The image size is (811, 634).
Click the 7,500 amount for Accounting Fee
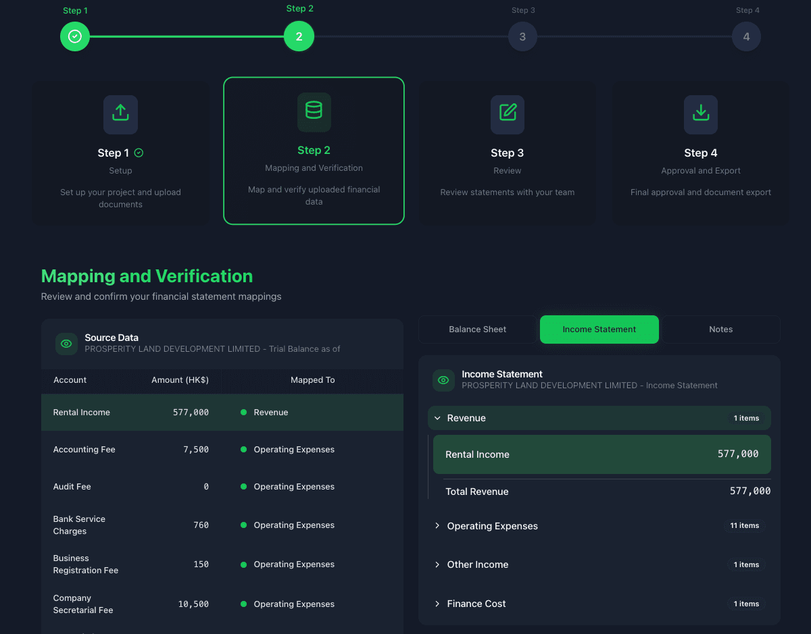tap(196, 450)
